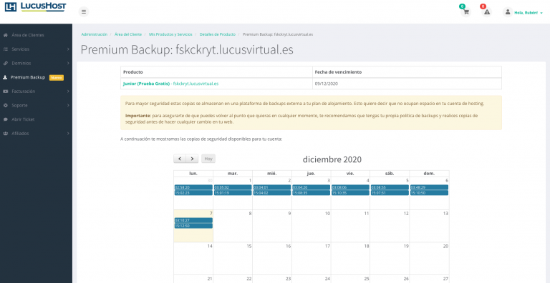
Task: Go to the next month in the calendar
Action: coord(192,159)
